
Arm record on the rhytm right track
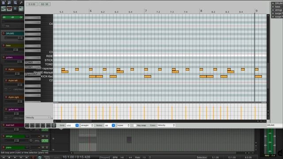tap(6, 97)
